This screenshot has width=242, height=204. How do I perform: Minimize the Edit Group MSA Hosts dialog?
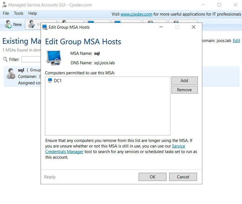tap(161, 27)
